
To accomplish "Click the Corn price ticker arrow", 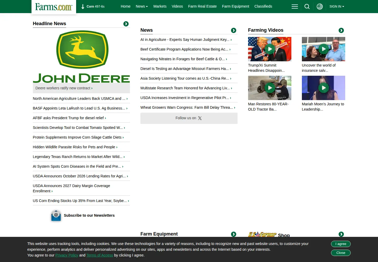I will [83, 7].
